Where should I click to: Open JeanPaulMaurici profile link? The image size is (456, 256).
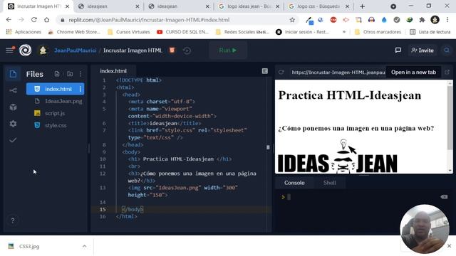point(75,50)
